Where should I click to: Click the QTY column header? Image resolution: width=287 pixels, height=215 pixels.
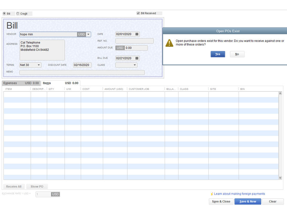(x=51, y=89)
